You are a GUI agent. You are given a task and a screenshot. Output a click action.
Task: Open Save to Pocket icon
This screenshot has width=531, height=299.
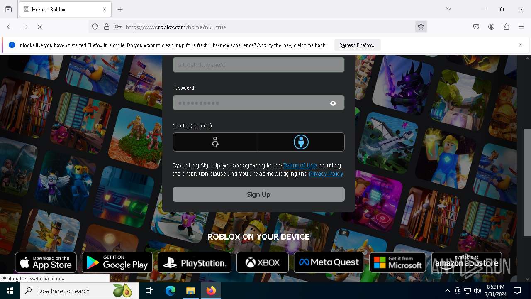click(476, 27)
